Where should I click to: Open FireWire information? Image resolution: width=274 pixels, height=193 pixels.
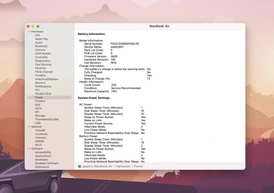(40, 76)
